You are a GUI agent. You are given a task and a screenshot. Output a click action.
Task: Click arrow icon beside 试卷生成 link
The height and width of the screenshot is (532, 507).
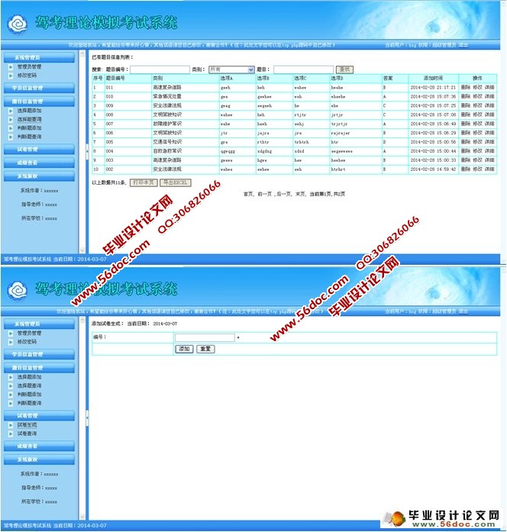coord(11,425)
